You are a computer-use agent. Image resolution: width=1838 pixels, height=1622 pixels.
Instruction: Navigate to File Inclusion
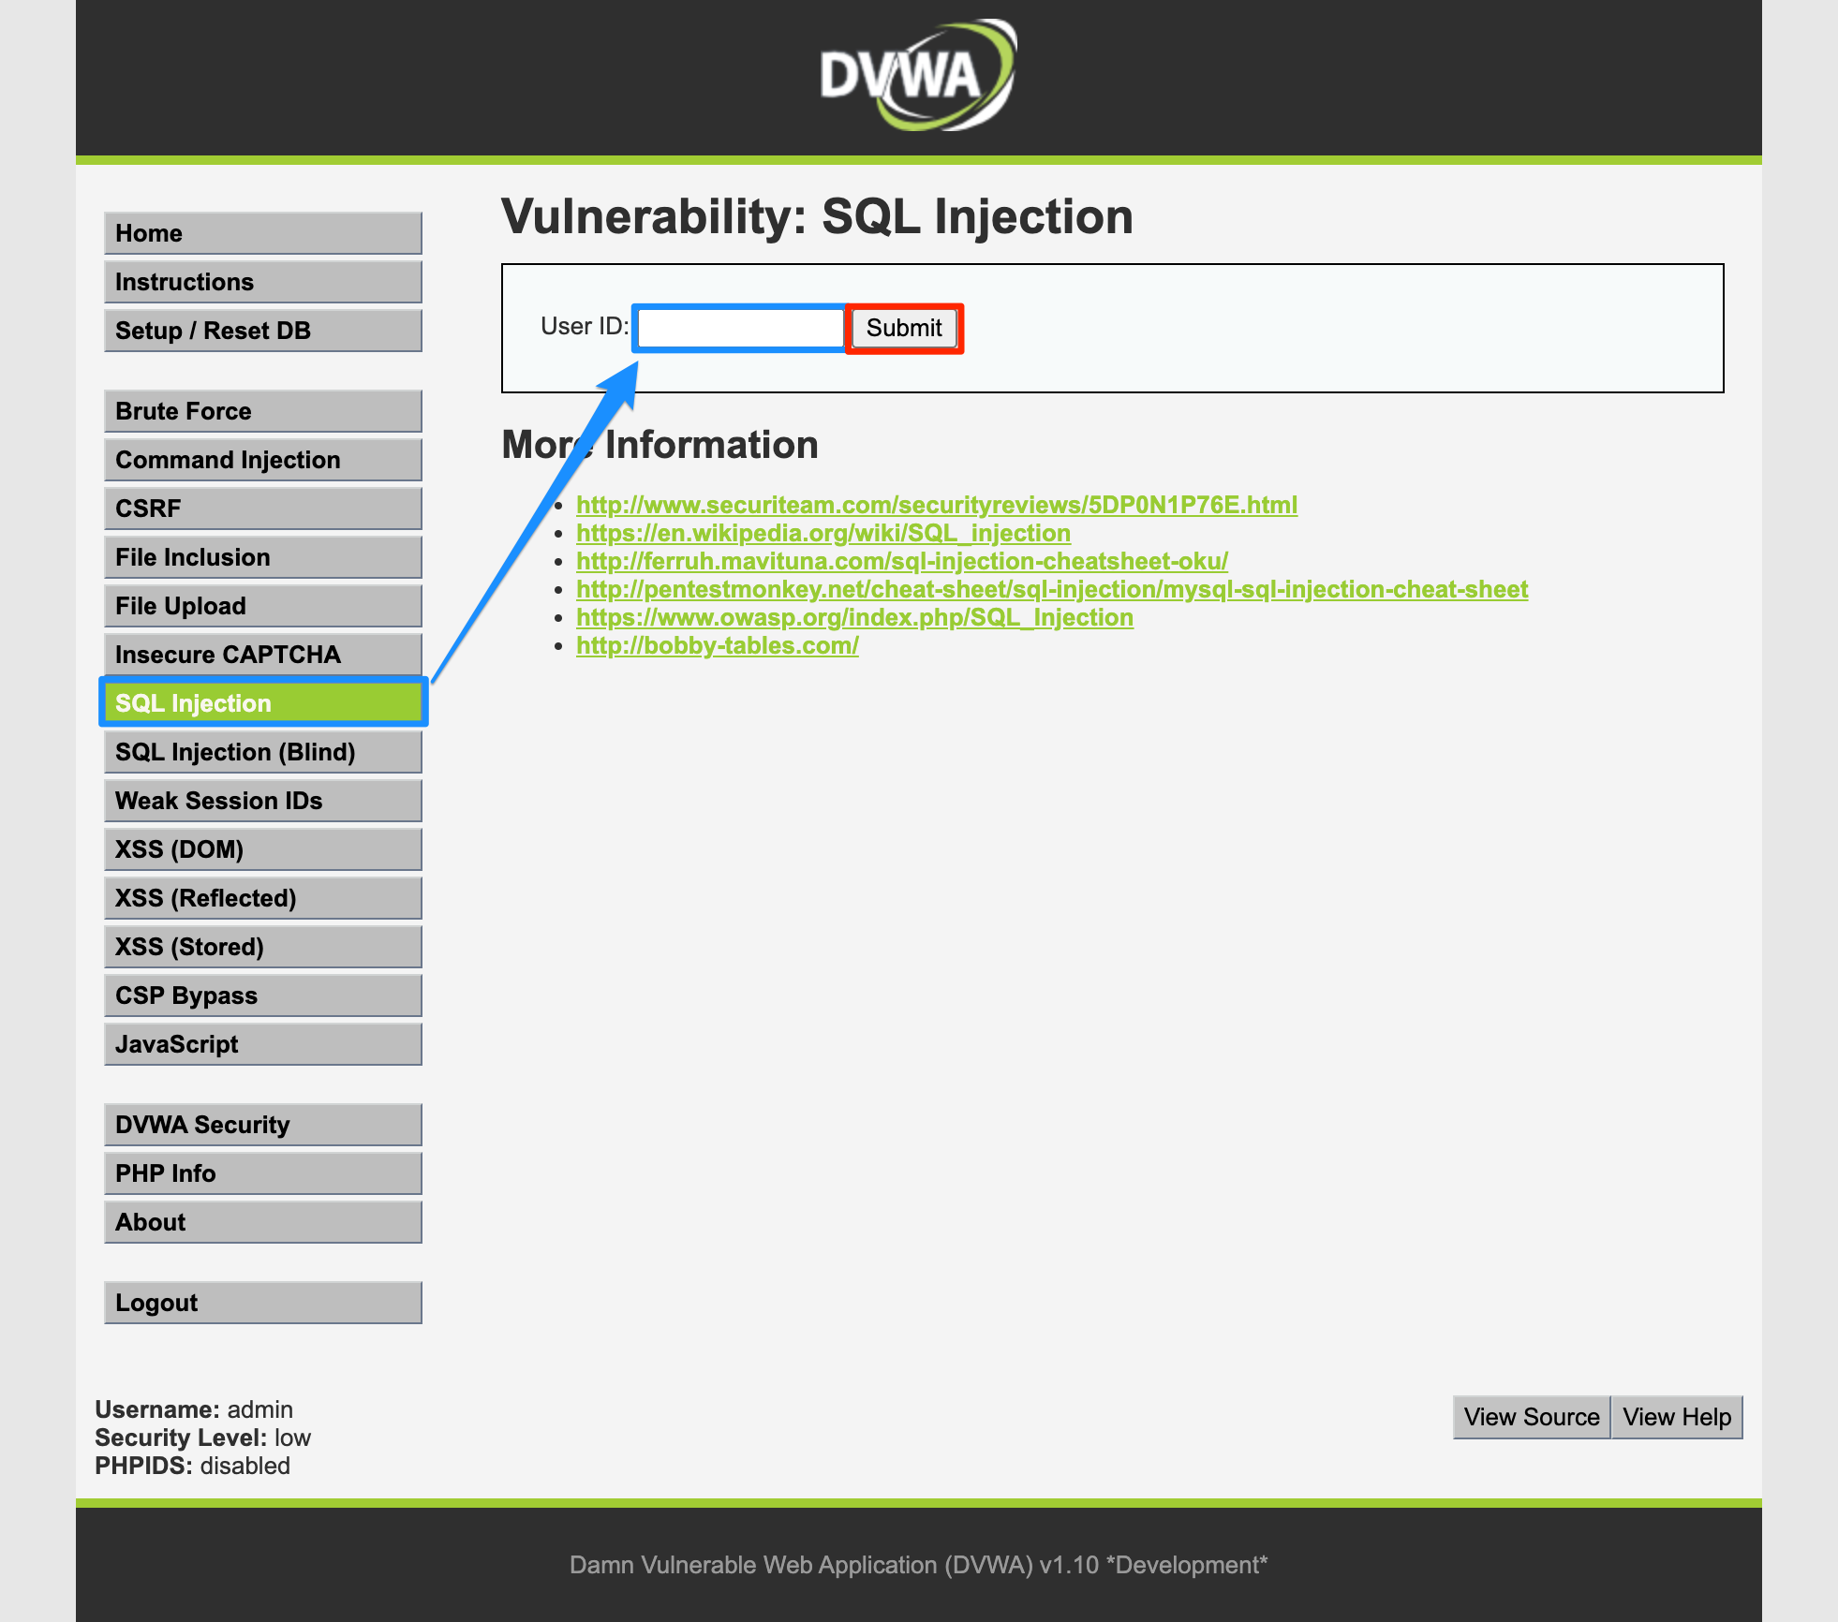(263, 557)
